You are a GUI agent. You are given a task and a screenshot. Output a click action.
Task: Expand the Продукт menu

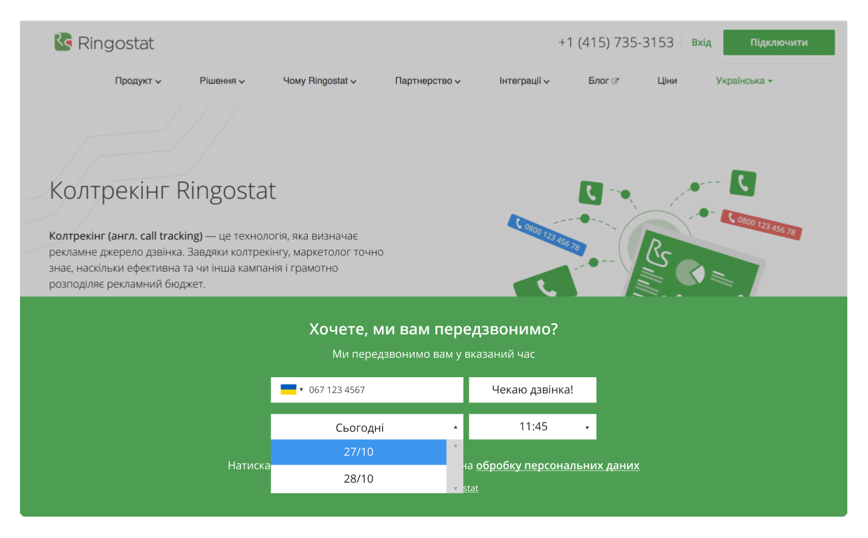coord(138,81)
